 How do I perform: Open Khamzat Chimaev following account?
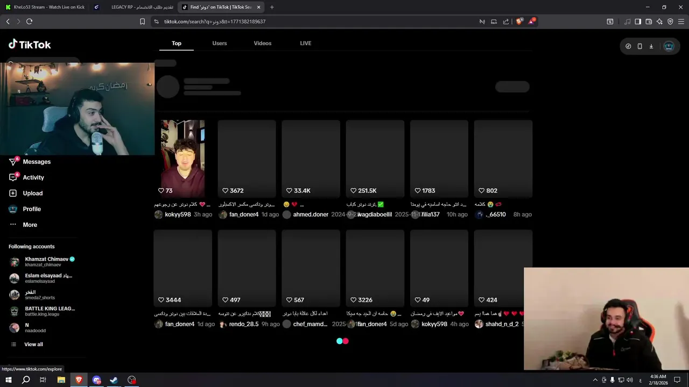click(x=43, y=262)
